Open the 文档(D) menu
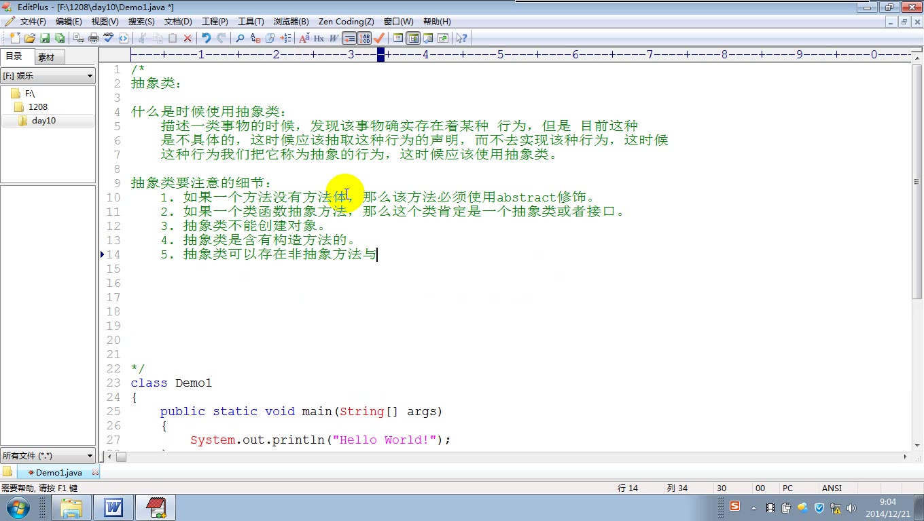924x521 pixels. [x=178, y=22]
